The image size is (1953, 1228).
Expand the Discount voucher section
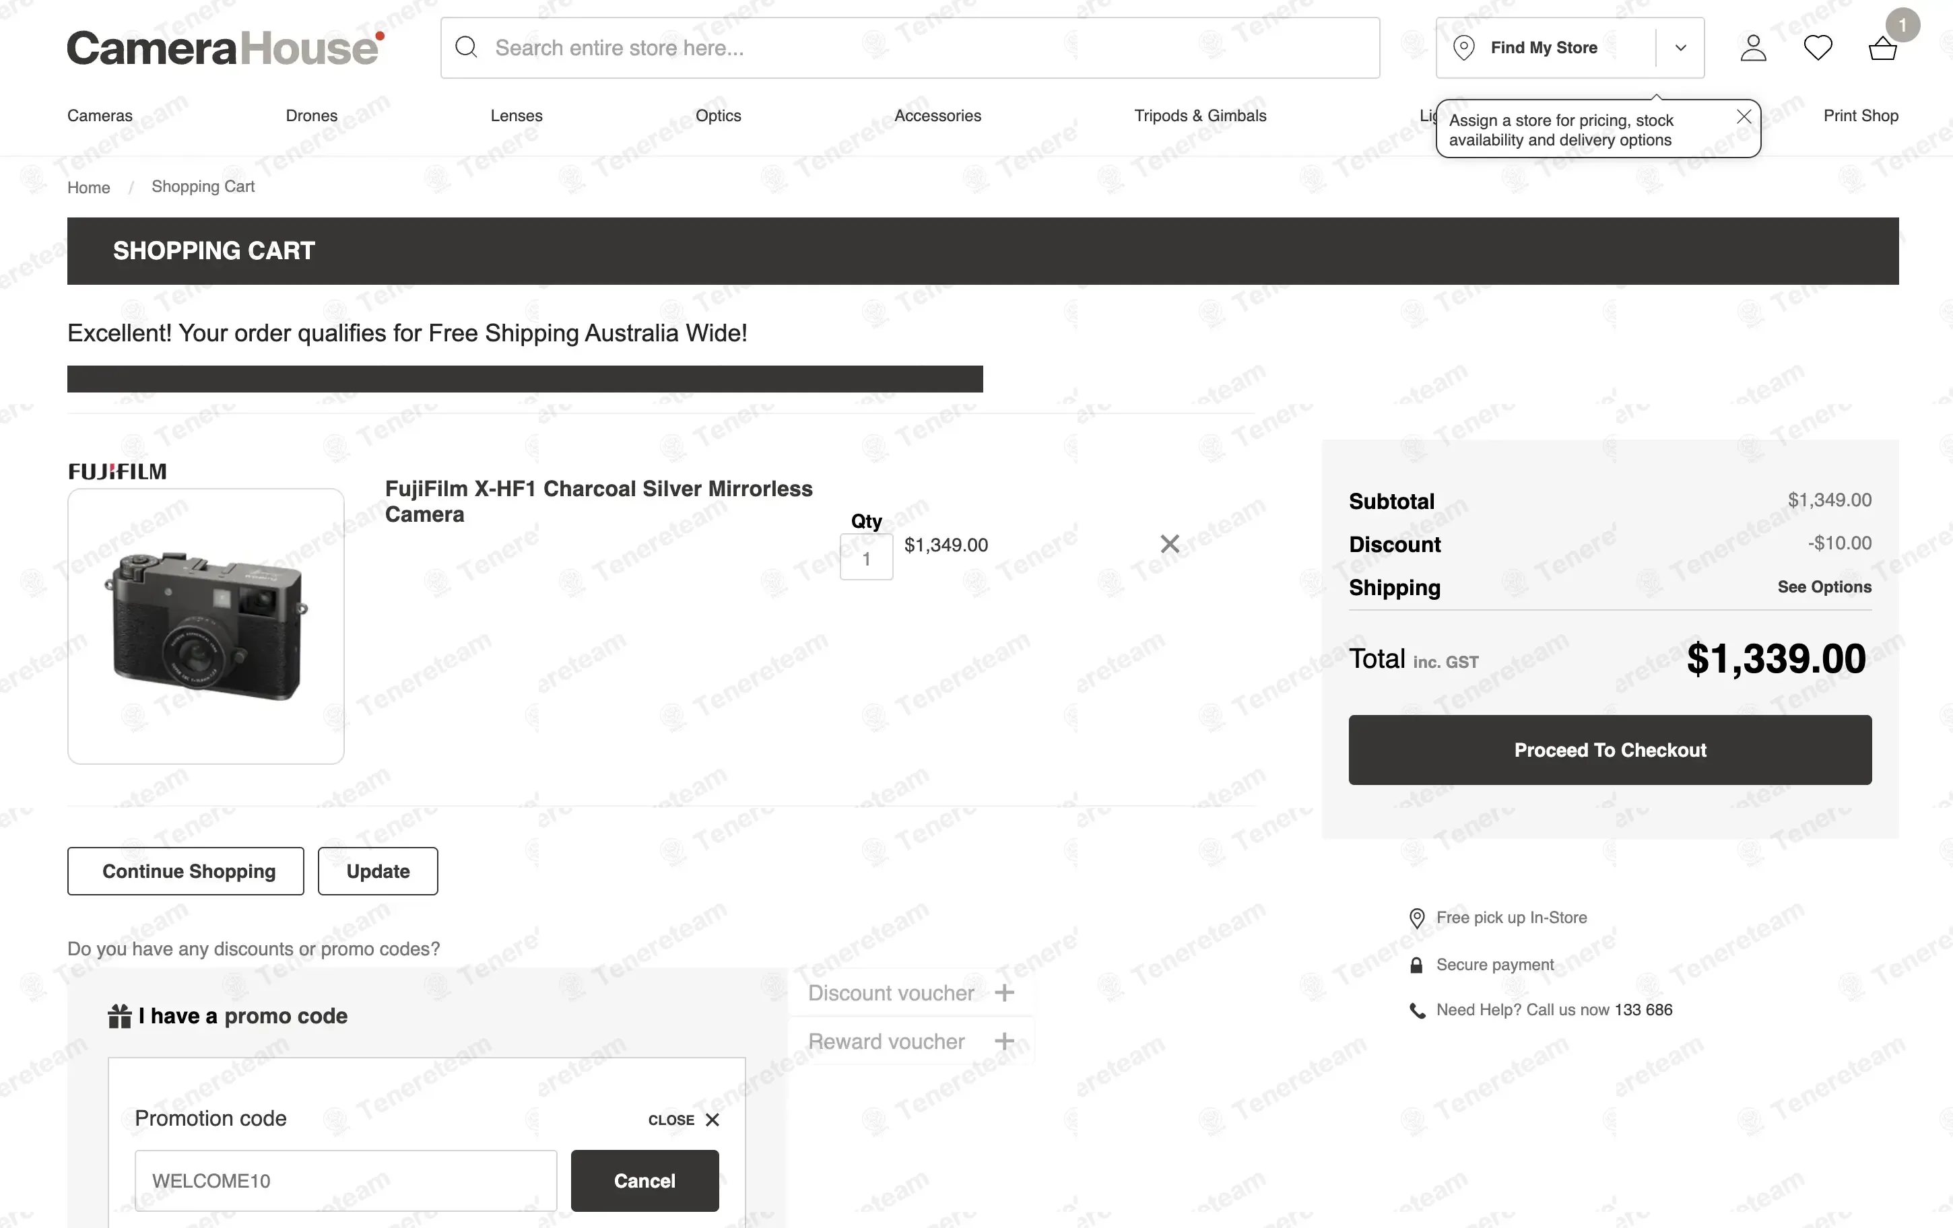1004,993
